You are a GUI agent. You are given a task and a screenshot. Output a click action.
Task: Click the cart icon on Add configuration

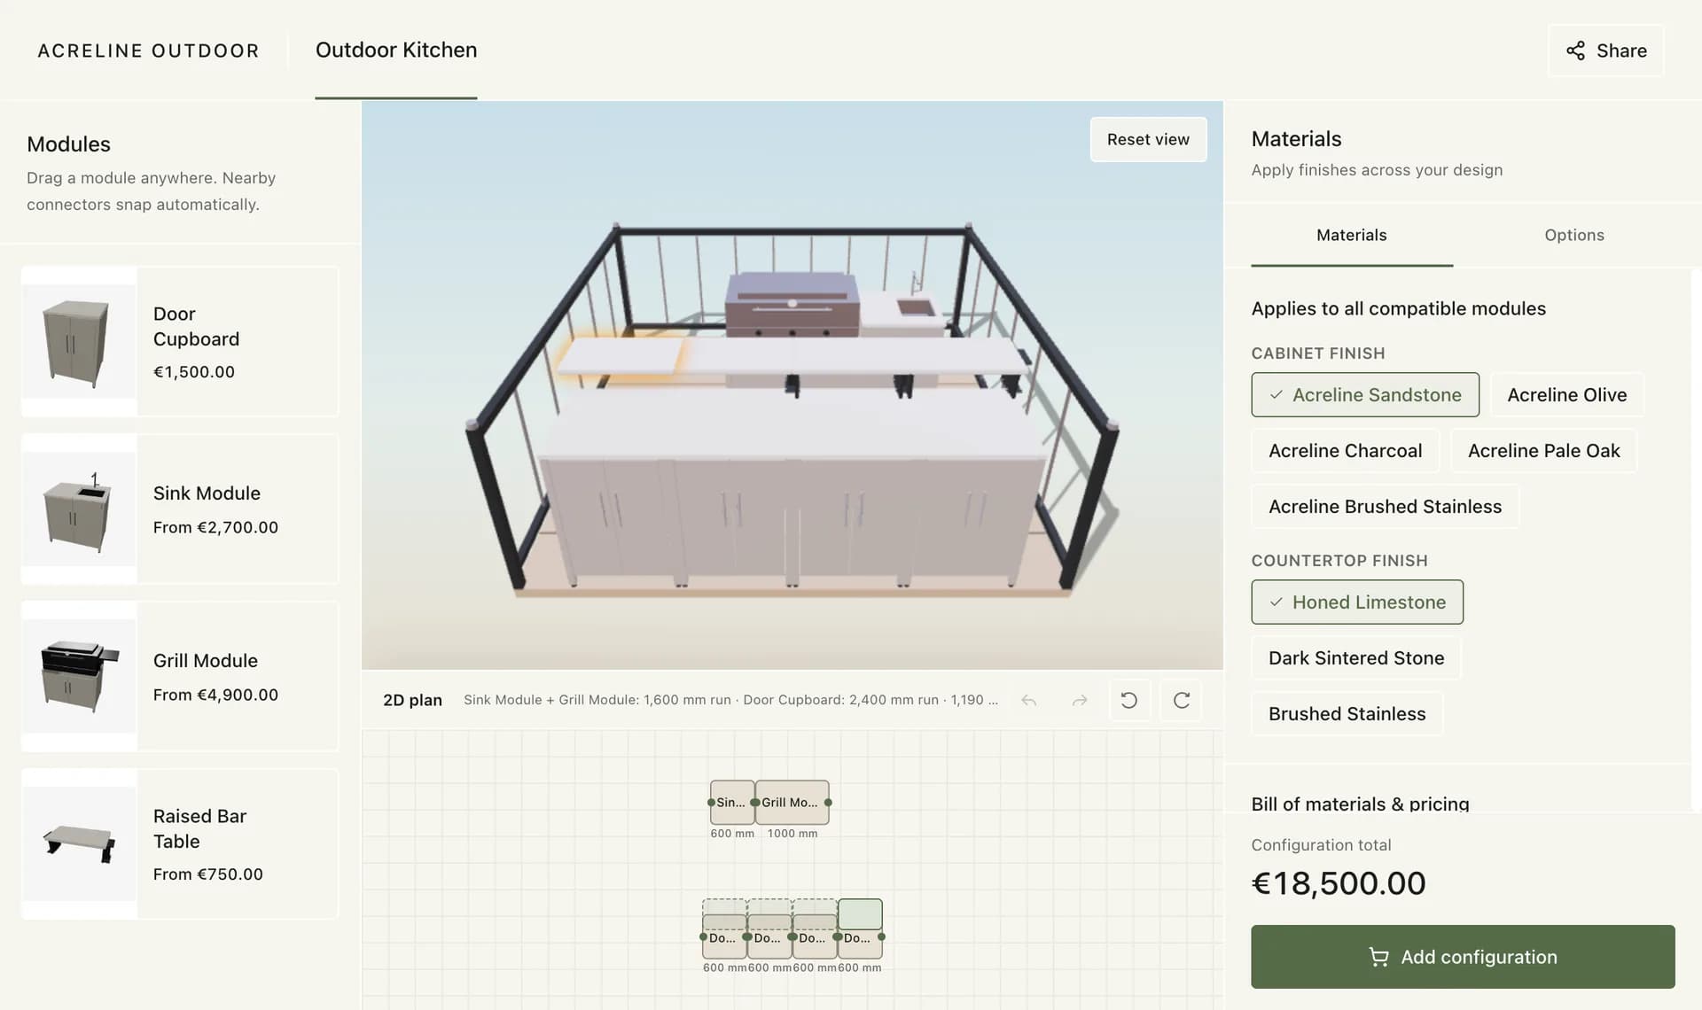point(1378,957)
